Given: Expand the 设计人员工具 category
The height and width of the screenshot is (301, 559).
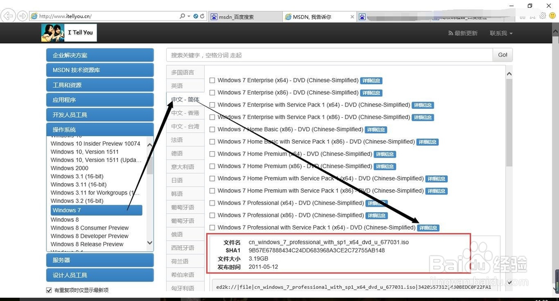Looking at the screenshot, I should (x=100, y=275).
